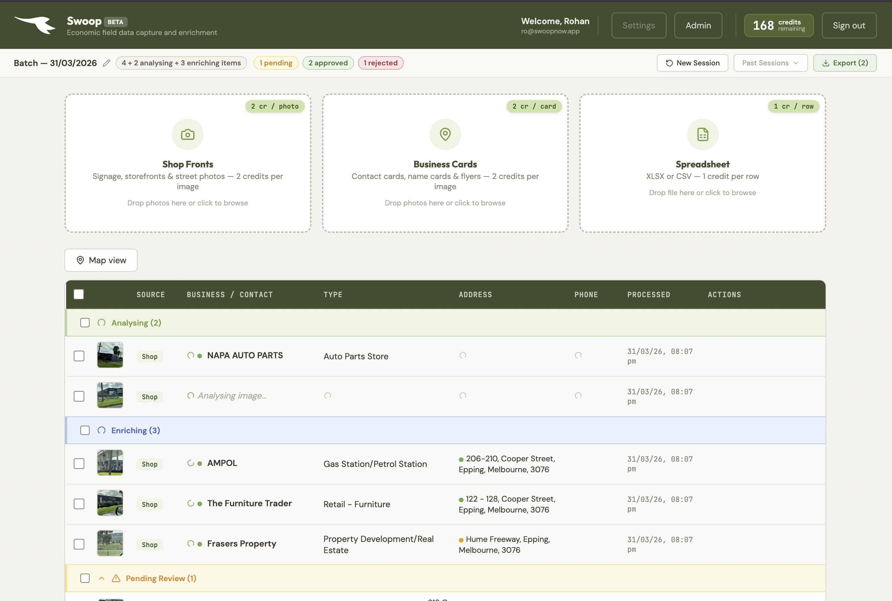Click the Export (2) button
This screenshot has width=892, height=601.
tap(844, 63)
